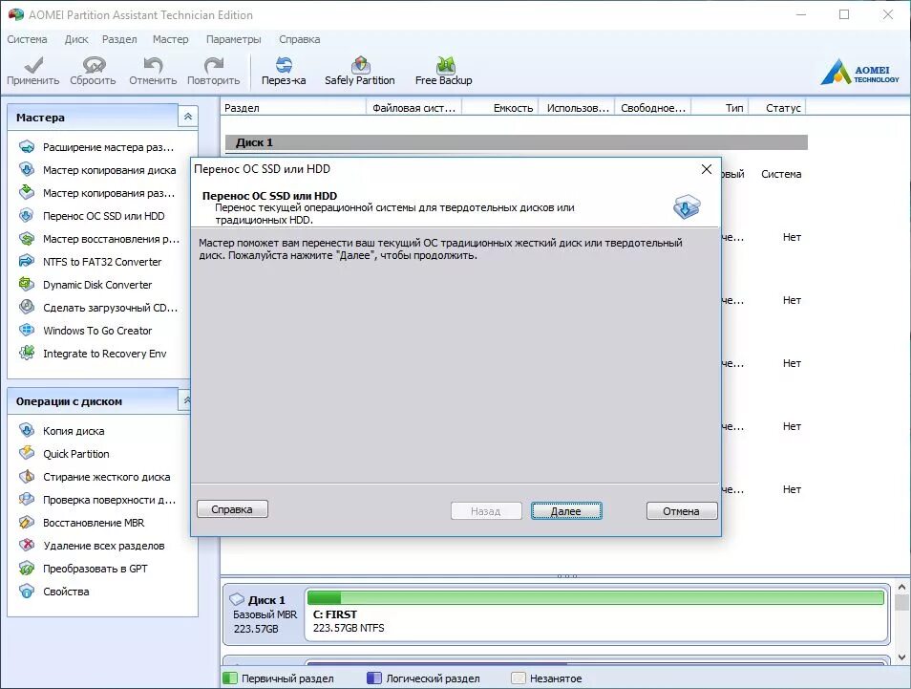
Task: Click the AOMEI Technology logo
Action: [859, 72]
